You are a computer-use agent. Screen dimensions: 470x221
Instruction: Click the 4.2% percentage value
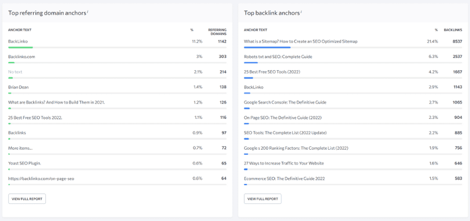tap(434, 72)
